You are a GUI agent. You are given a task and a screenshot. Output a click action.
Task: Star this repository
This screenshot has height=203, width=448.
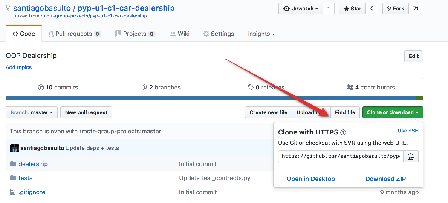352,9
